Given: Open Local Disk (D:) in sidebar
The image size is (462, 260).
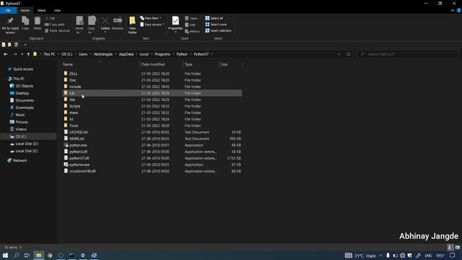Looking at the screenshot, I should click(27, 144).
